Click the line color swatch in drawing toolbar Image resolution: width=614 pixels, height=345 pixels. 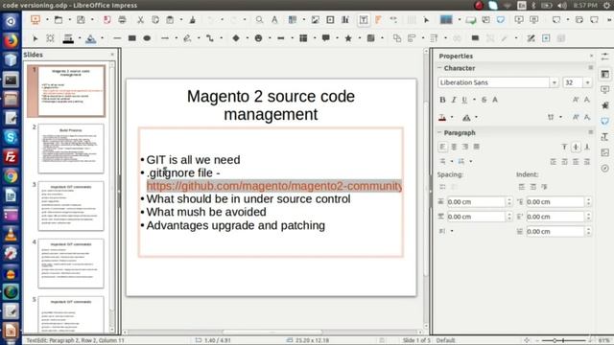68,38
